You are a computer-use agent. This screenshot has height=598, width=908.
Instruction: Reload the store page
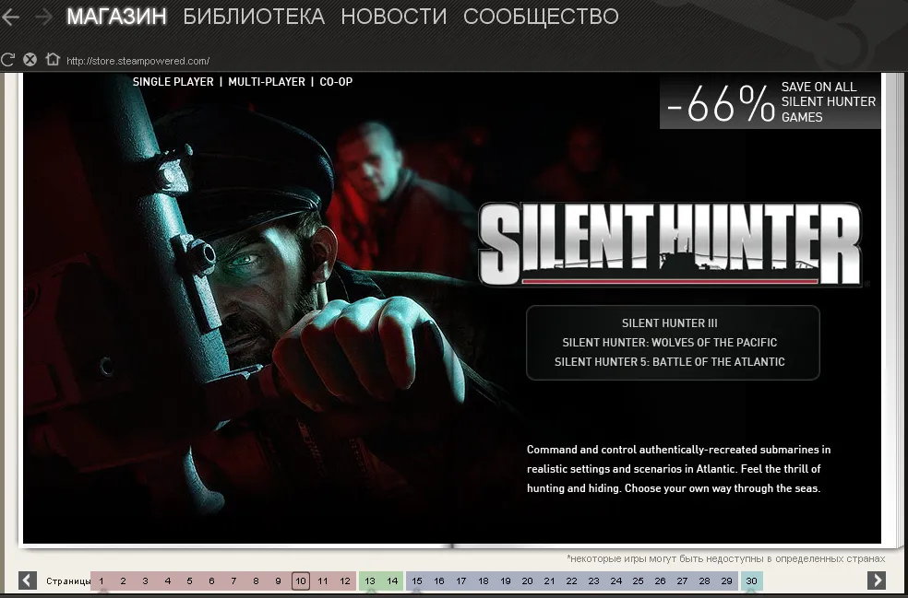click(x=7, y=60)
